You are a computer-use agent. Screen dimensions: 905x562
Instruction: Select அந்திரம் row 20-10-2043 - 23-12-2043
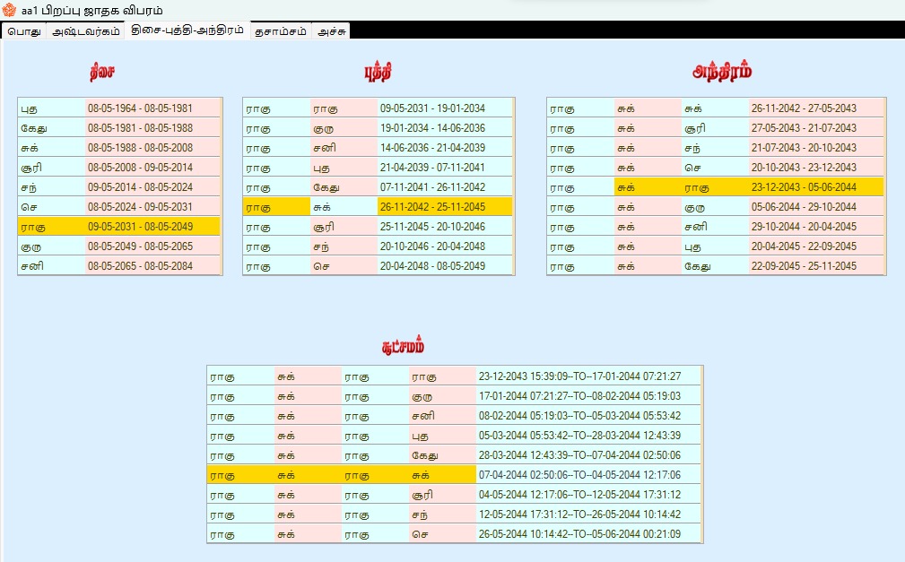click(x=716, y=168)
